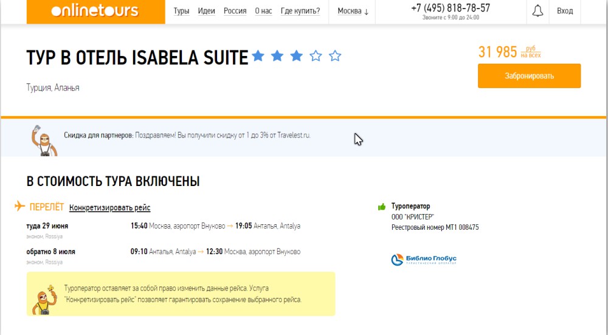
Task: Open the Туры menu item
Action: point(181,11)
